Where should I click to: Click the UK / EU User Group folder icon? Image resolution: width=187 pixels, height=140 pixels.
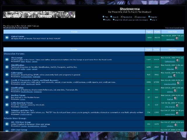tap(7, 124)
